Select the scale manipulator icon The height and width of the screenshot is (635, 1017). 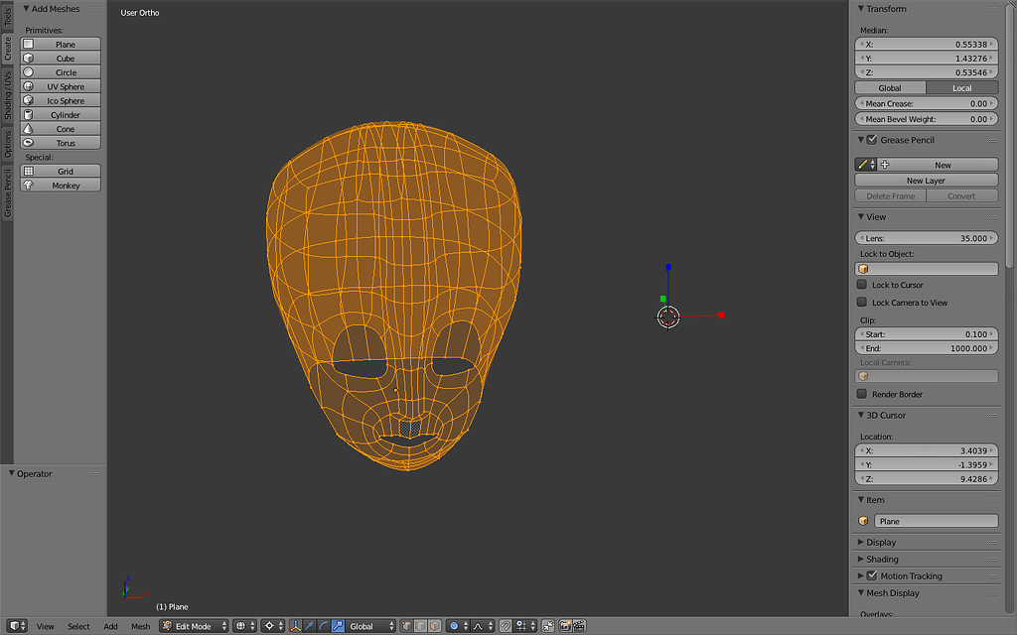(338, 626)
